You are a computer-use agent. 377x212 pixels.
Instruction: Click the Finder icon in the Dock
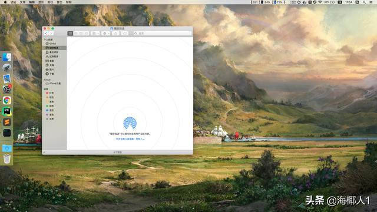(x=6, y=57)
